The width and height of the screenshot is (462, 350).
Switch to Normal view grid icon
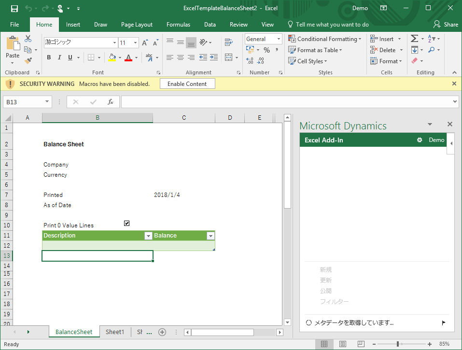click(x=324, y=344)
